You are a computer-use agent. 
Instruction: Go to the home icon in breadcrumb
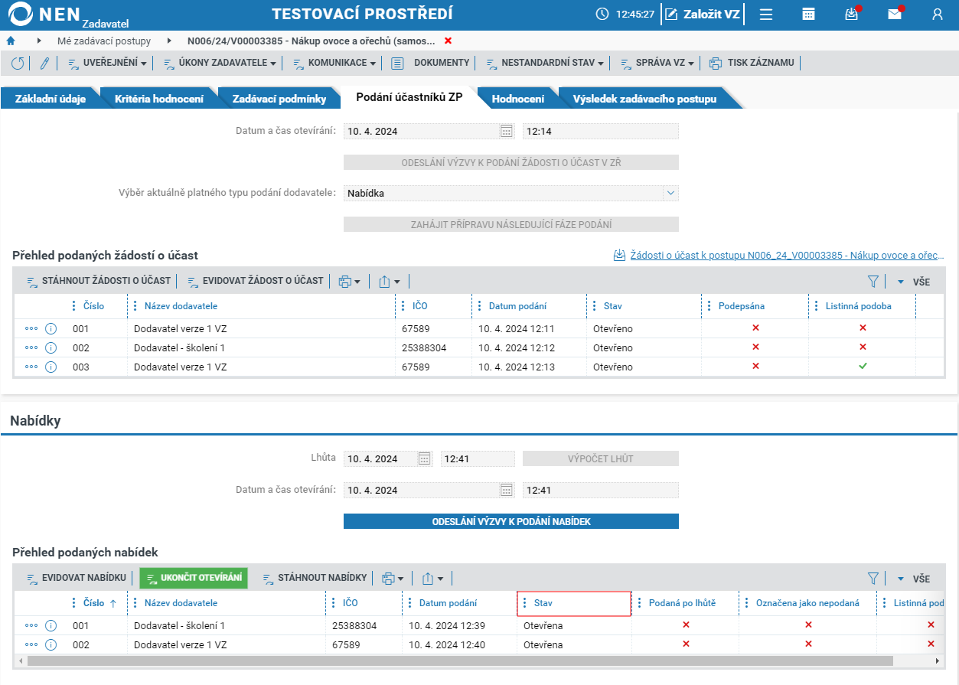click(11, 41)
